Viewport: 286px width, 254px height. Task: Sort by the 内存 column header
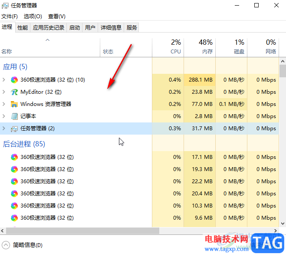point(200,47)
